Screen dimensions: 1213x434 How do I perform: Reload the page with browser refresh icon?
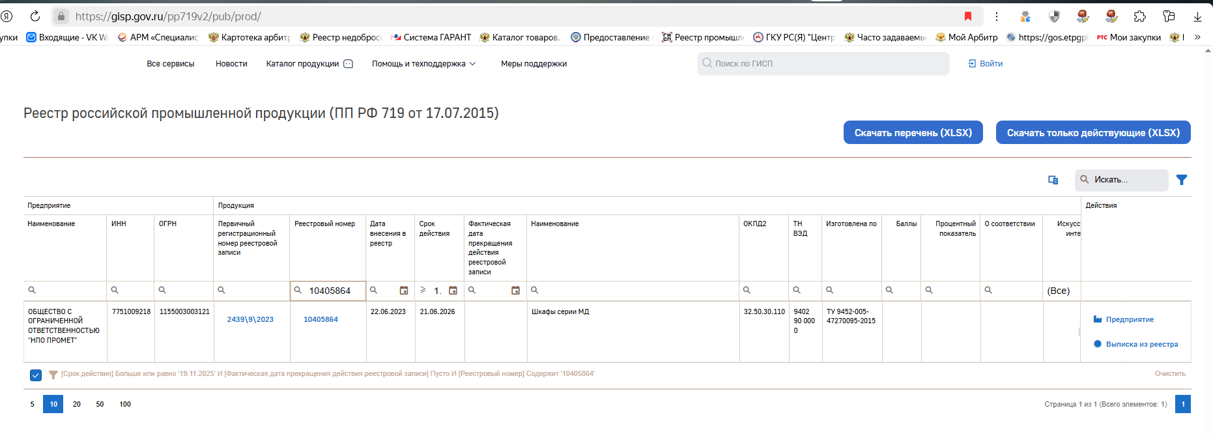pyautogui.click(x=35, y=16)
